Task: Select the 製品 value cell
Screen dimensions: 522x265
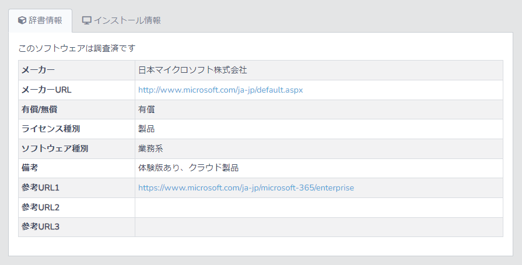Action: [319, 129]
